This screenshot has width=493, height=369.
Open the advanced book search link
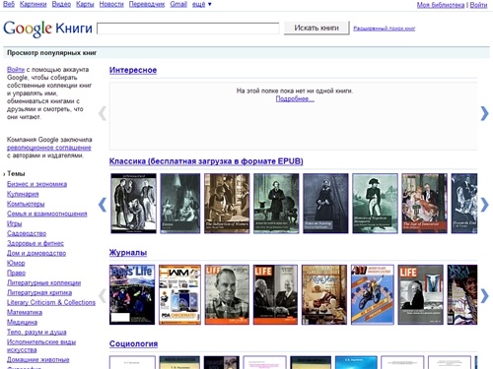click(x=385, y=29)
